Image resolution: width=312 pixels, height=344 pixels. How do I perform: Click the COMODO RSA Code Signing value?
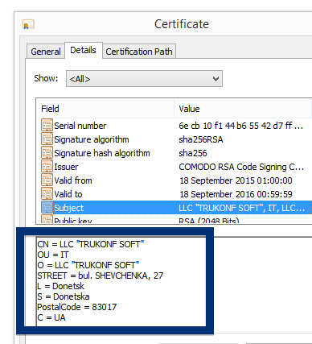[241, 167]
